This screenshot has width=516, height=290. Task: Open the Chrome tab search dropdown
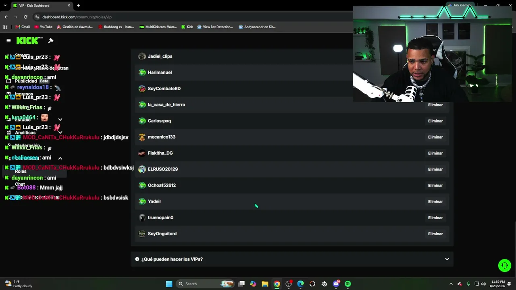click(5, 6)
